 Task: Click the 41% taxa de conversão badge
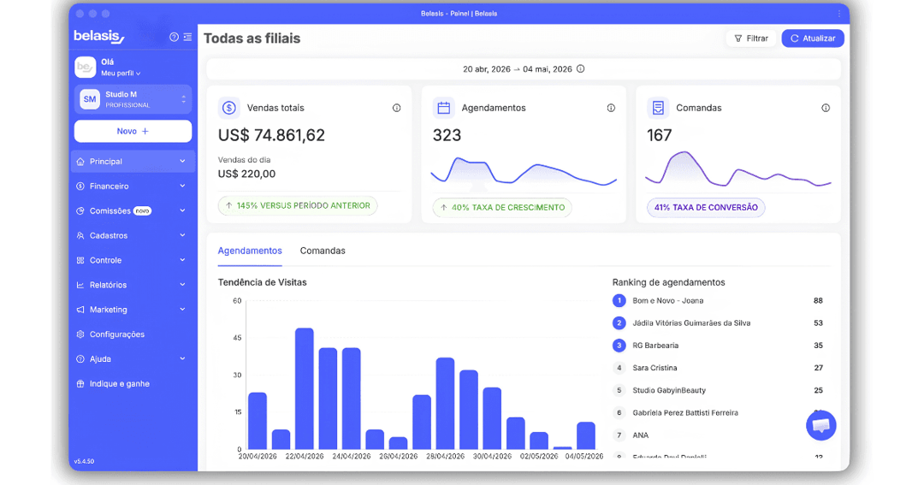click(706, 208)
